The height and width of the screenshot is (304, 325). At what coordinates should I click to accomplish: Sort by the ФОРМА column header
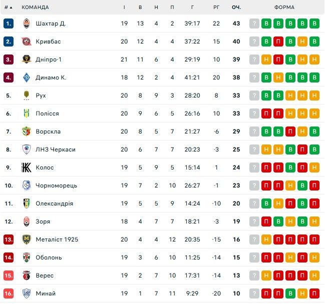(284, 7)
